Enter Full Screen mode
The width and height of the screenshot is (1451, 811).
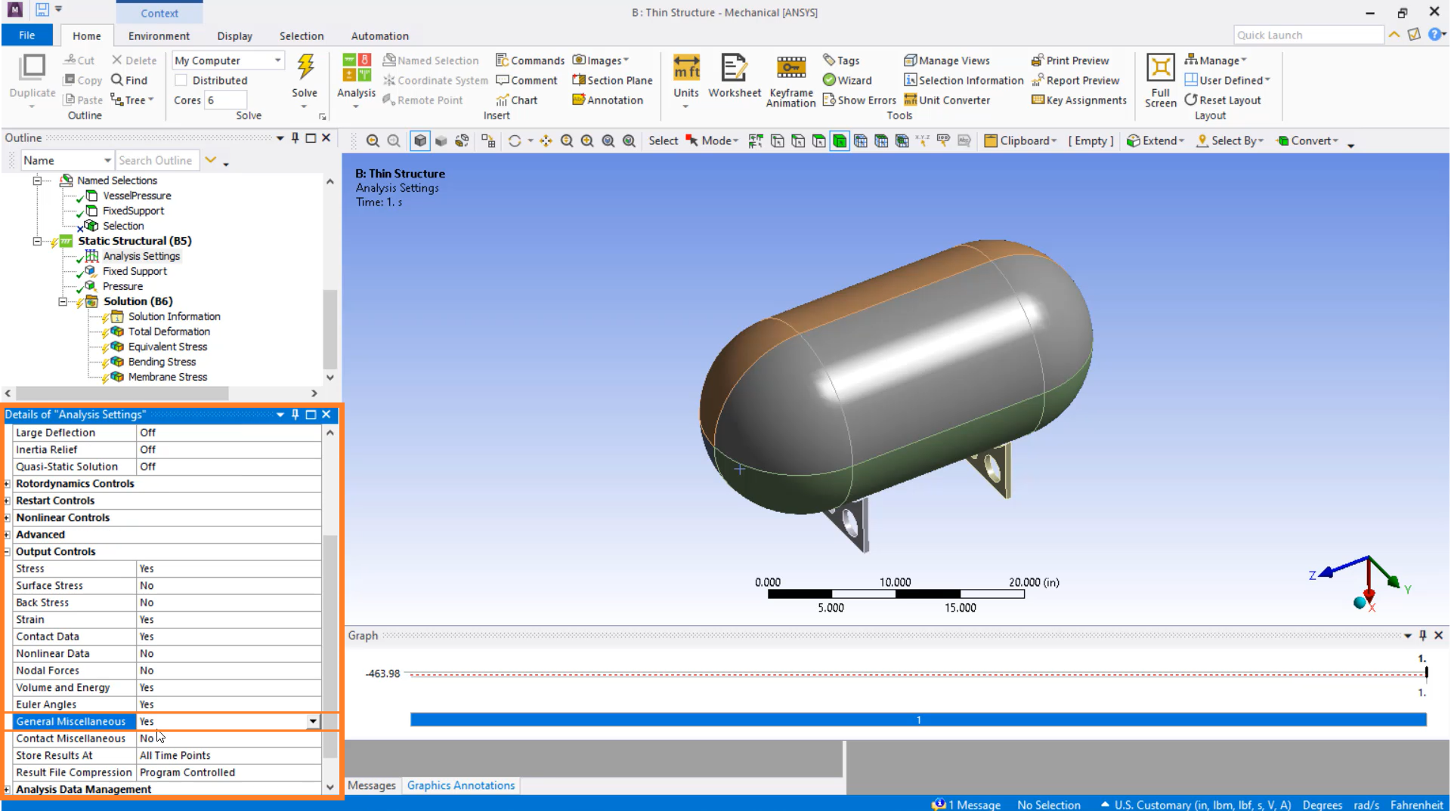(1160, 68)
